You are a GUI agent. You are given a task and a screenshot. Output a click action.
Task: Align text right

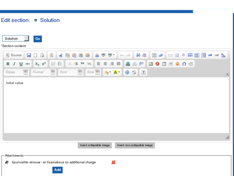point(112,64)
